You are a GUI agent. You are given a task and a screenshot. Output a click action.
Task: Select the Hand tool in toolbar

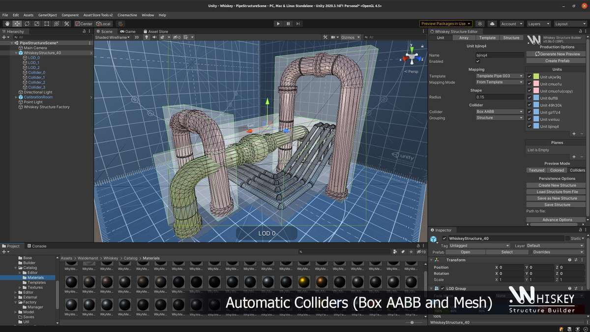7,24
